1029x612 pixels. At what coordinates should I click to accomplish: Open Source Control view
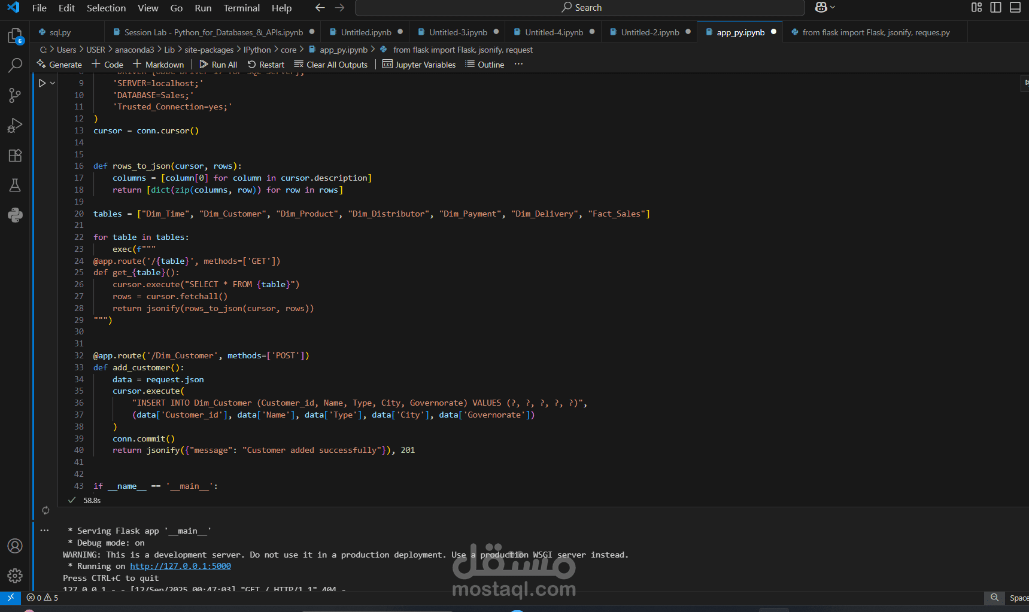pyautogui.click(x=15, y=95)
